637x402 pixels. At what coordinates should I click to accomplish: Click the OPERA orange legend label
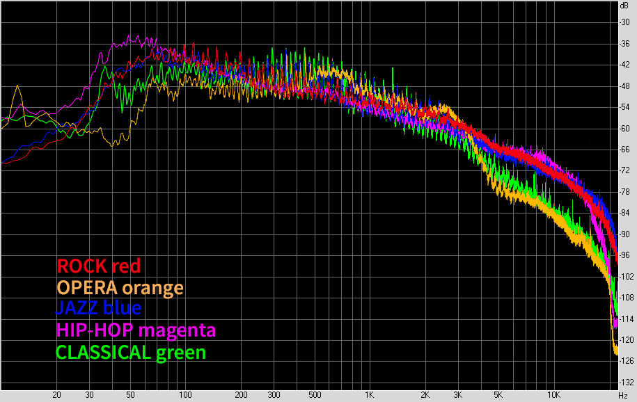click(x=120, y=287)
